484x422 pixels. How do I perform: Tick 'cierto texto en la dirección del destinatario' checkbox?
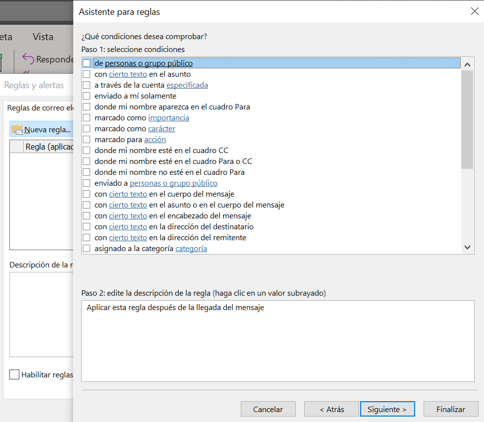click(x=86, y=226)
